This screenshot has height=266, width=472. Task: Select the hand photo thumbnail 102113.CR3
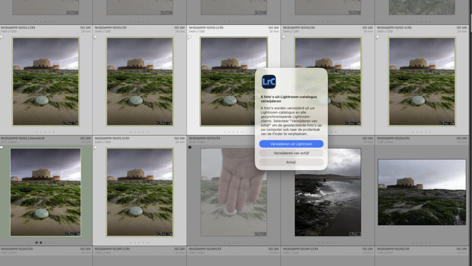(x=234, y=192)
